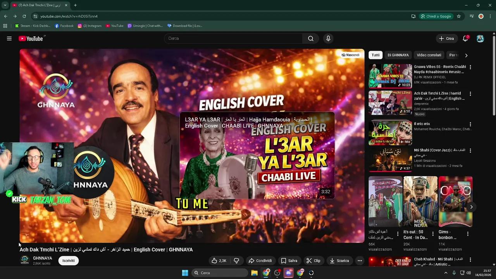
Task: Select the Tutti filter chip
Action: (x=375, y=55)
